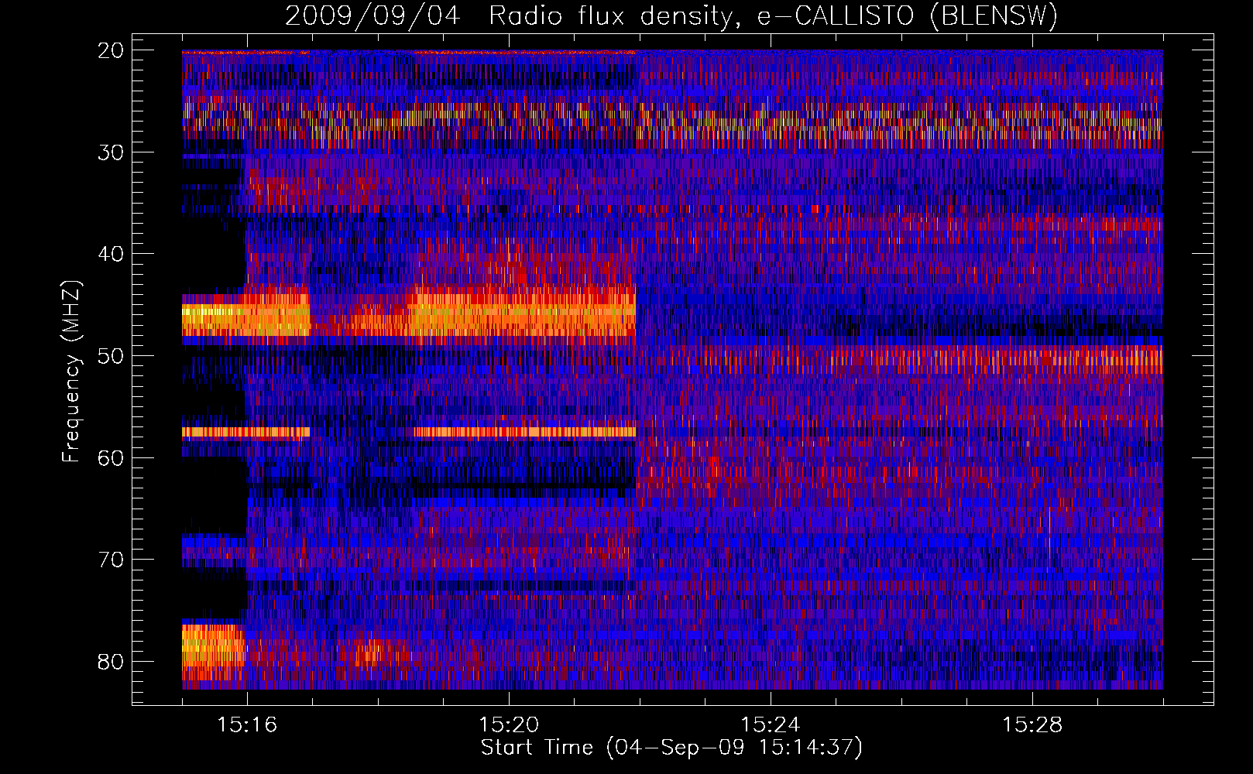Screen dimensions: 1253x774
Task: Click the 15:28 time tick label
Action: [1032, 725]
